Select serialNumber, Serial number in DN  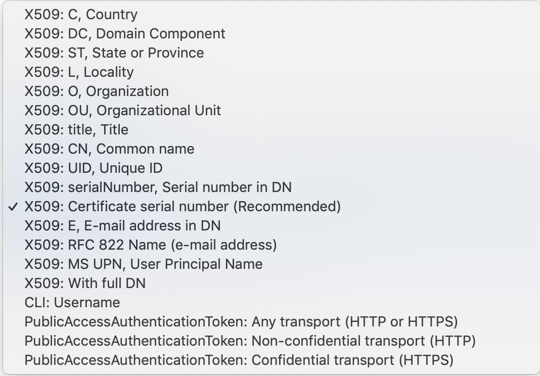158,187
